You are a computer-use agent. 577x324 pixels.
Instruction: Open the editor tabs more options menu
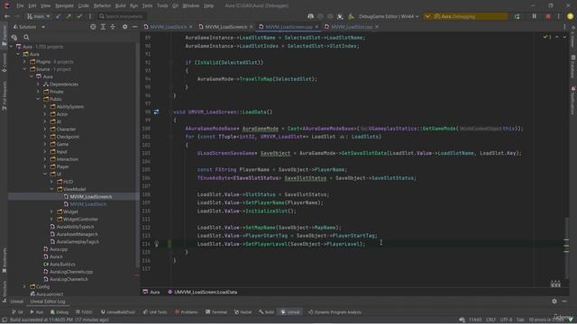(x=564, y=27)
